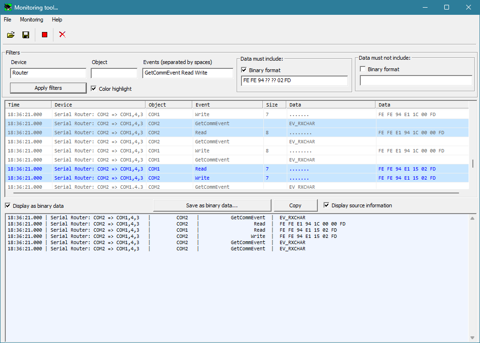Click Save as binary data button

(x=212, y=205)
